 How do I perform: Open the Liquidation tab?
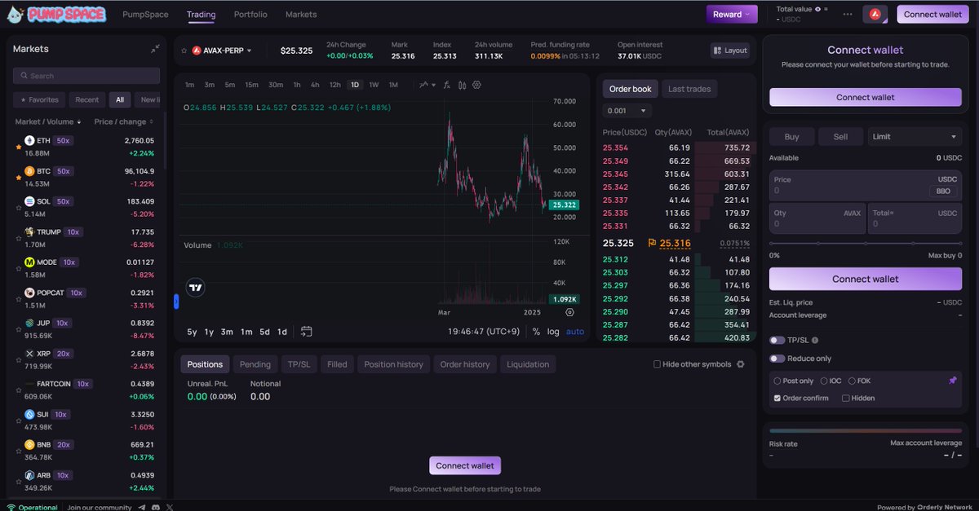click(528, 364)
